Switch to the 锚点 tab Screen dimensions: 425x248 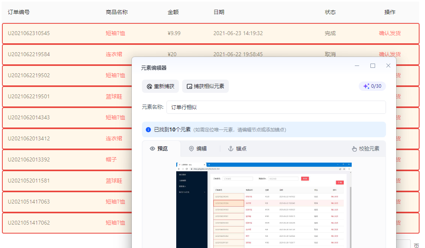click(237, 149)
